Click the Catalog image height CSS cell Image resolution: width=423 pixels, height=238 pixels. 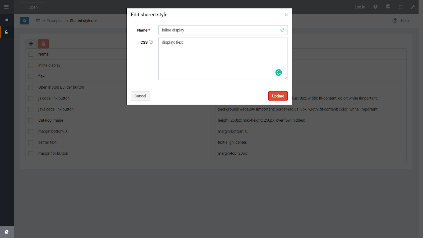tap(261, 120)
